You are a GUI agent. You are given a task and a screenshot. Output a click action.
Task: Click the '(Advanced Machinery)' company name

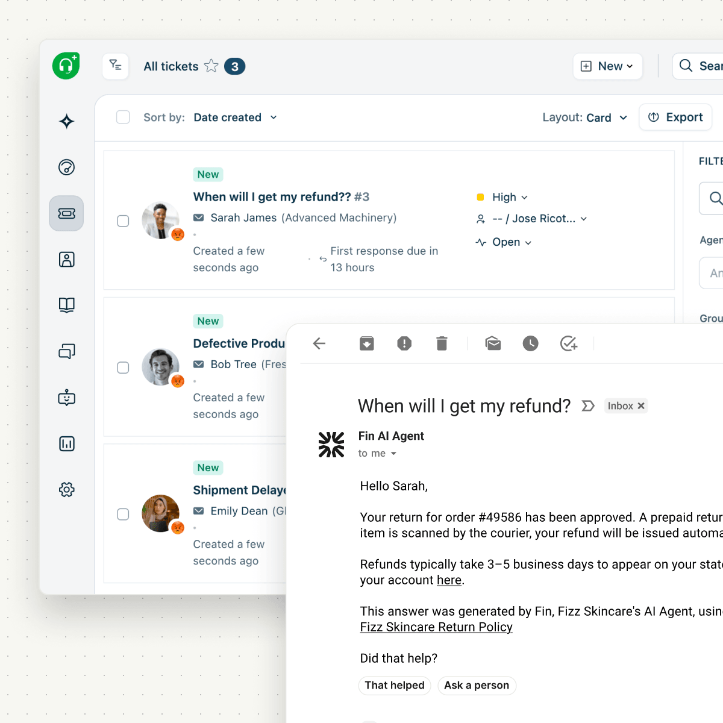coord(339,218)
